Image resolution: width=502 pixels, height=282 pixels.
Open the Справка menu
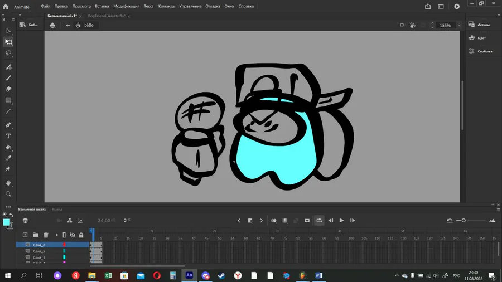pos(246,6)
